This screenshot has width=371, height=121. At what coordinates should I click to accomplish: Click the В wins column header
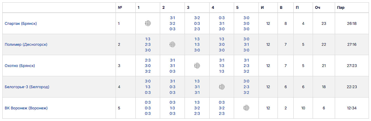click(x=281, y=7)
